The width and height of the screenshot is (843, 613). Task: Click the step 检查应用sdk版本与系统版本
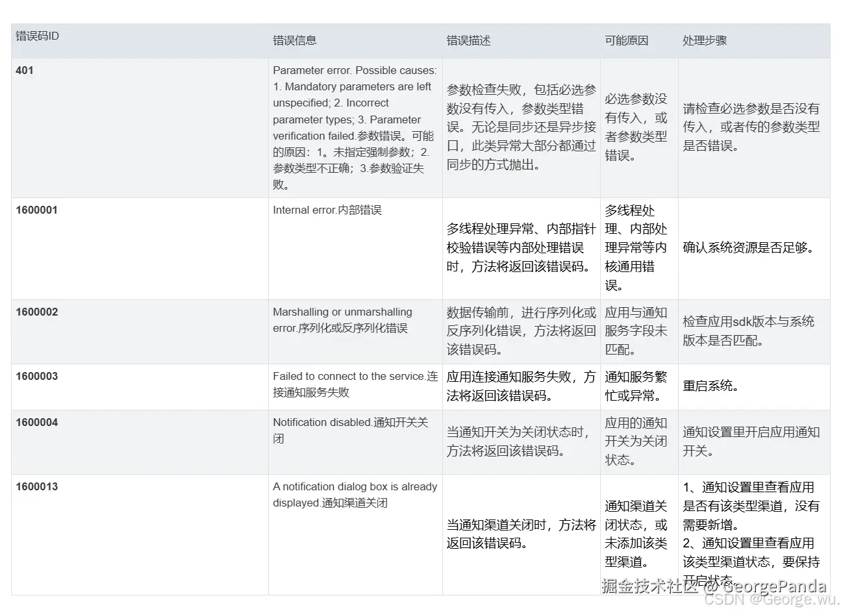754,332
